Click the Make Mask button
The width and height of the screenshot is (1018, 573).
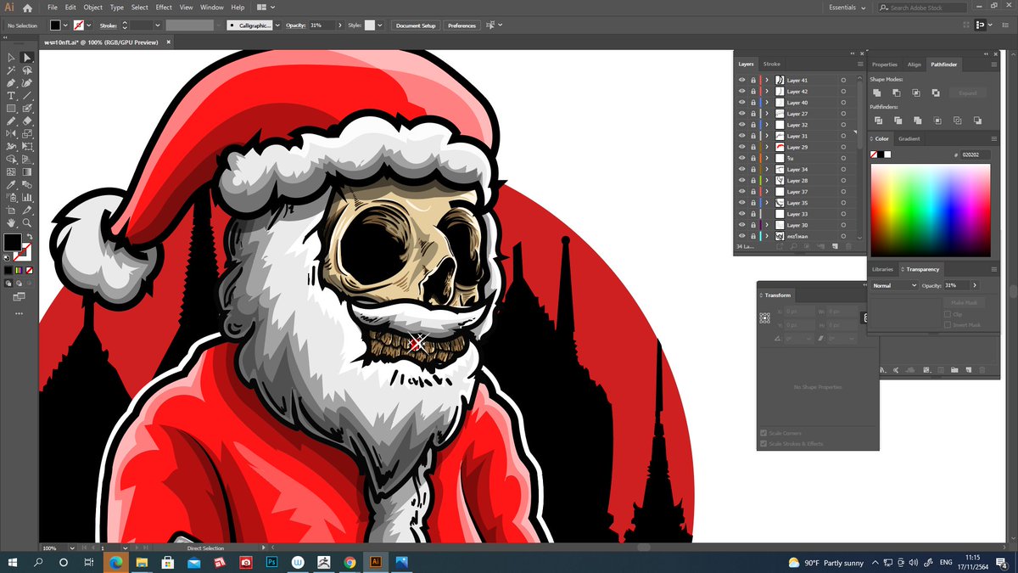[964, 302]
